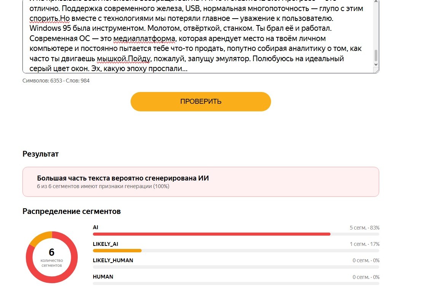Click the 'Распределение сегментов' heading
423x293 pixels.
(72, 211)
